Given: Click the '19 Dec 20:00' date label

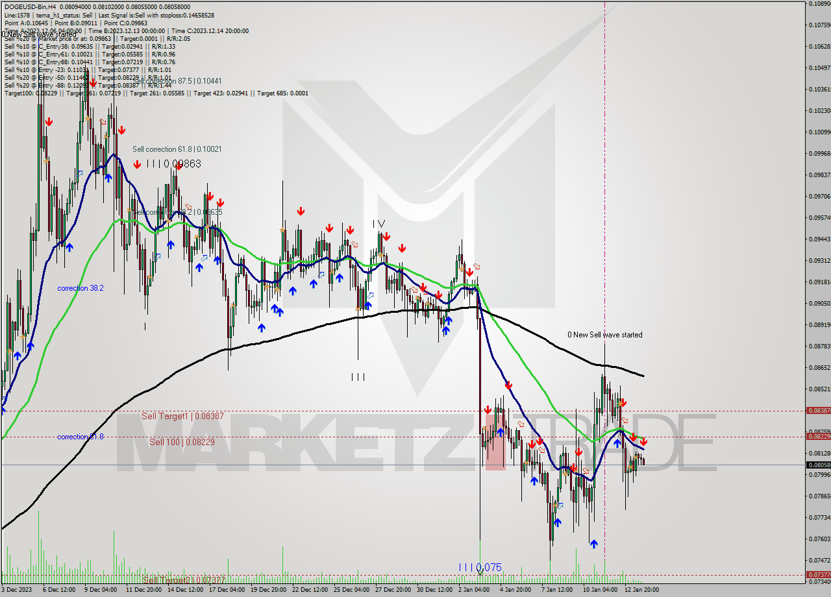Looking at the screenshot, I should click(x=268, y=591).
